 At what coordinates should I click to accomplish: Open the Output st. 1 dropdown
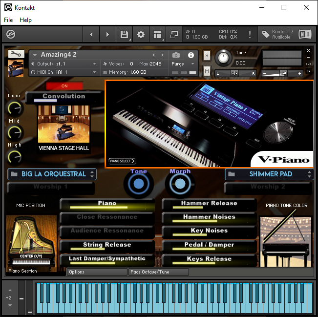point(64,64)
